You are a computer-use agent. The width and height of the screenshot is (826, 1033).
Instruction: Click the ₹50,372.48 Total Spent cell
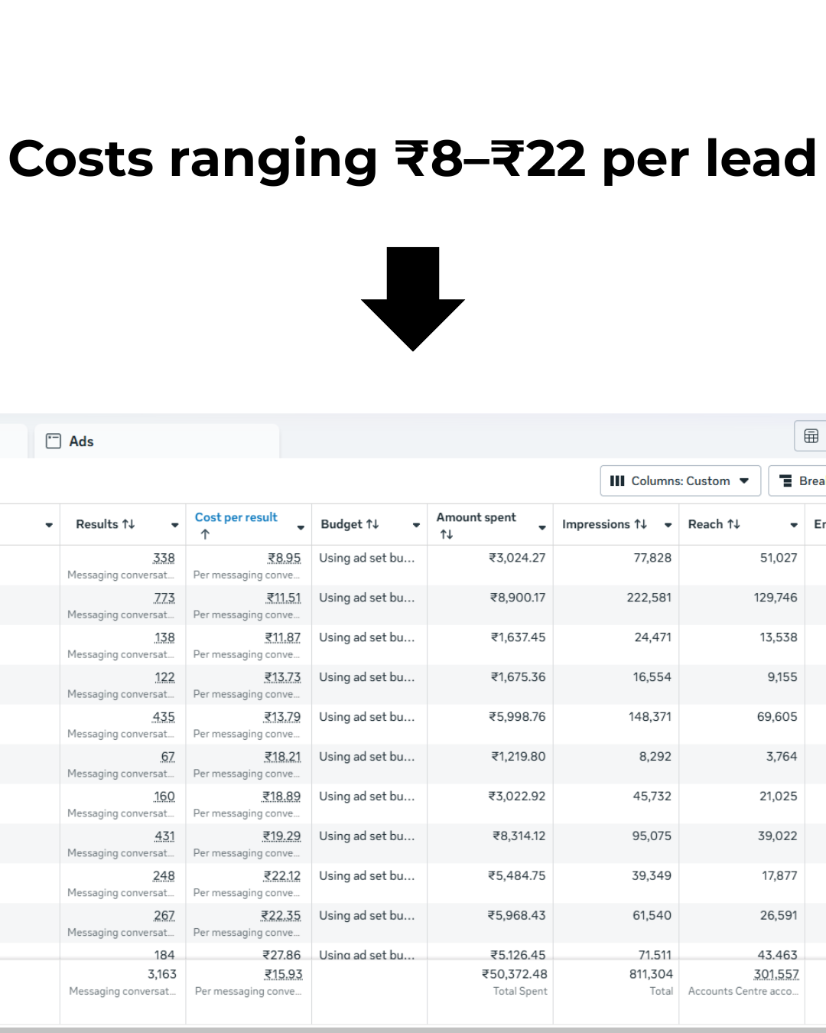(x=514, y=974)
